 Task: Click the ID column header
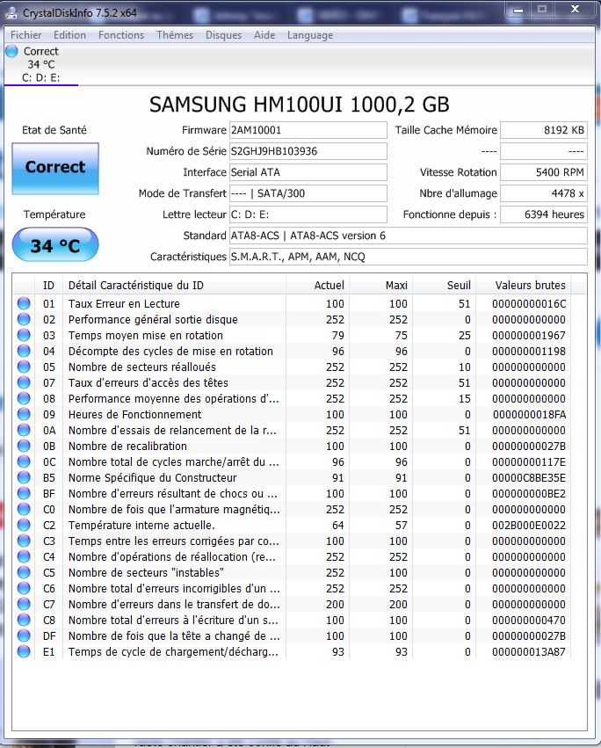tap(48, 286)
